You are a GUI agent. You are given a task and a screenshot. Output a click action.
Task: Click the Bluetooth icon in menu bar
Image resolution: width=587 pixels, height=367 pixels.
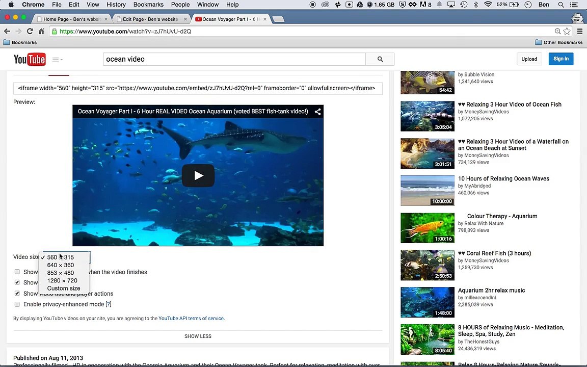476,5
